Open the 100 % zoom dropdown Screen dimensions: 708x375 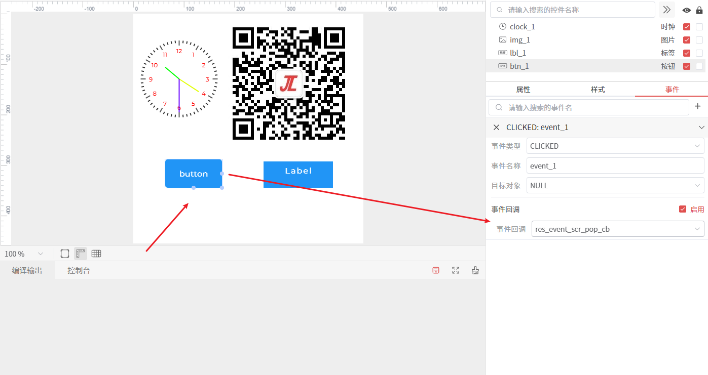click(x=24, y=254)
